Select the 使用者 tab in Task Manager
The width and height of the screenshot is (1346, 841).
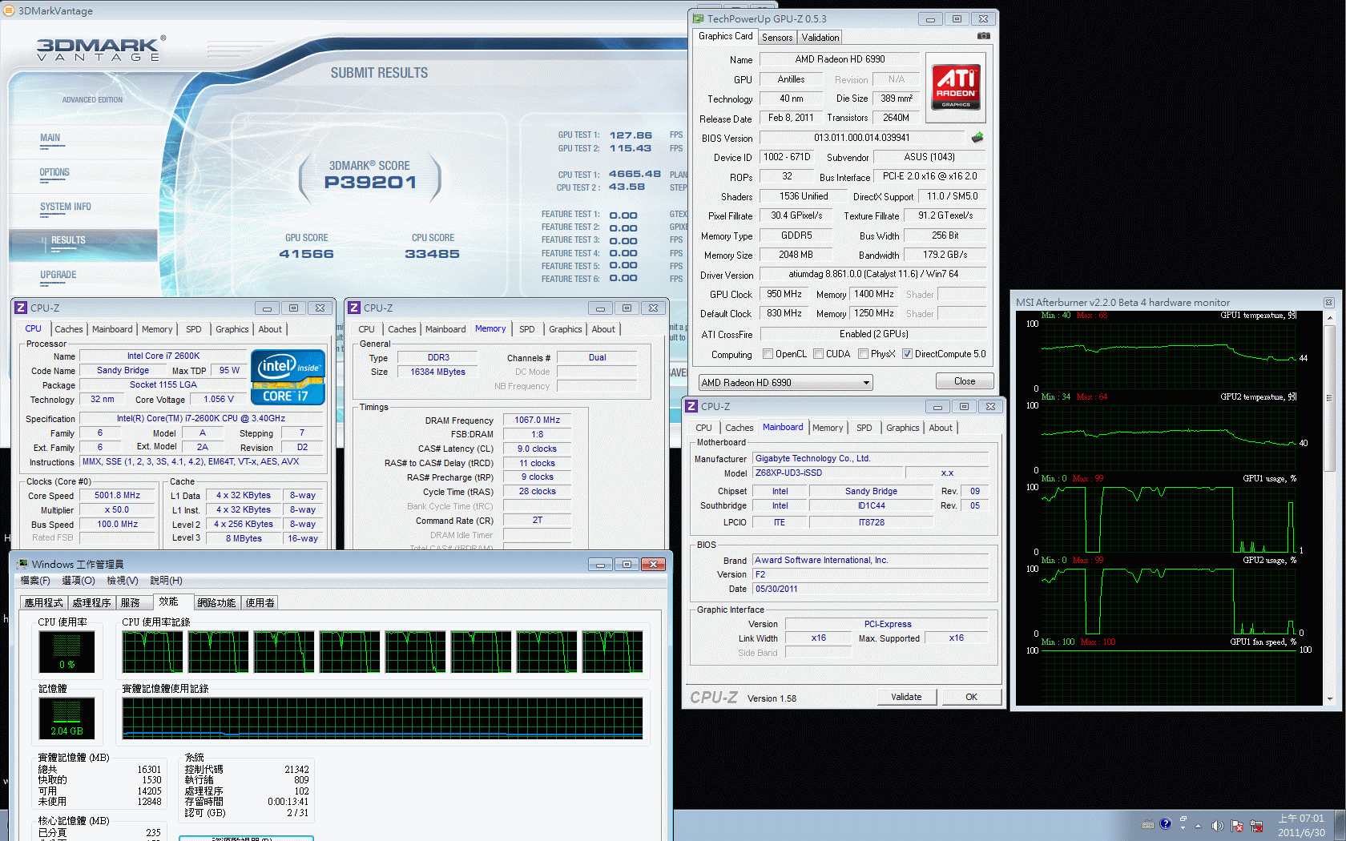coord(260,602)
